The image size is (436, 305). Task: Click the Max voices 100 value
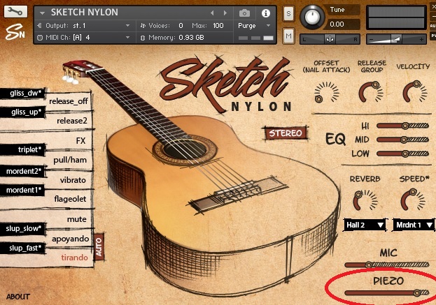click(218, 26)
